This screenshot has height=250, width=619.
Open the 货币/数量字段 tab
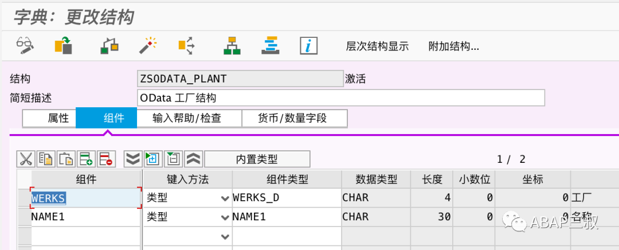pos(295,118)
